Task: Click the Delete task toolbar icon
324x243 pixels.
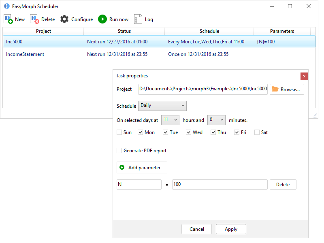Action: click(x=34, y=19)
